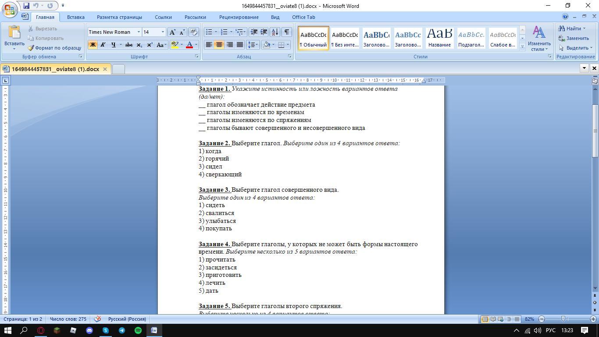Click the Save icon in quick access toolbar
599x337 pixels.
pyautogui.click(x=26, y=6)
